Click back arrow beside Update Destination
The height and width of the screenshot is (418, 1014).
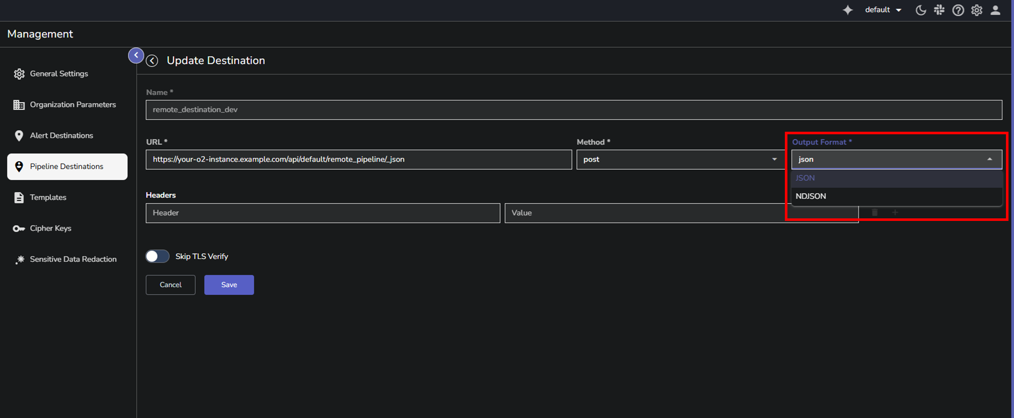[152, 61]
